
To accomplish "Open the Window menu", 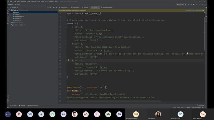I will 51,1.
